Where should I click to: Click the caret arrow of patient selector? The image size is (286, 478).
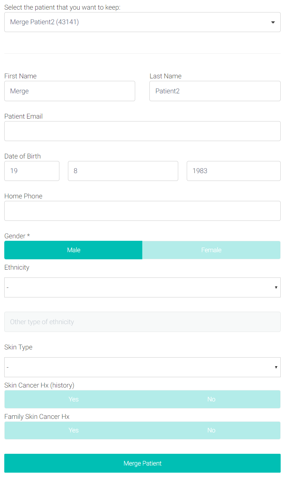click(273, 22)
